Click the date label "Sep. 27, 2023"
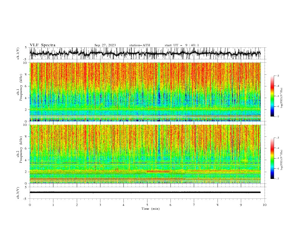This screenshot has width=298, height=230. coord(105,45)
